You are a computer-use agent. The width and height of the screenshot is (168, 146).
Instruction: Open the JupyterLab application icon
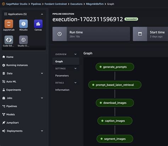(9, 24)
